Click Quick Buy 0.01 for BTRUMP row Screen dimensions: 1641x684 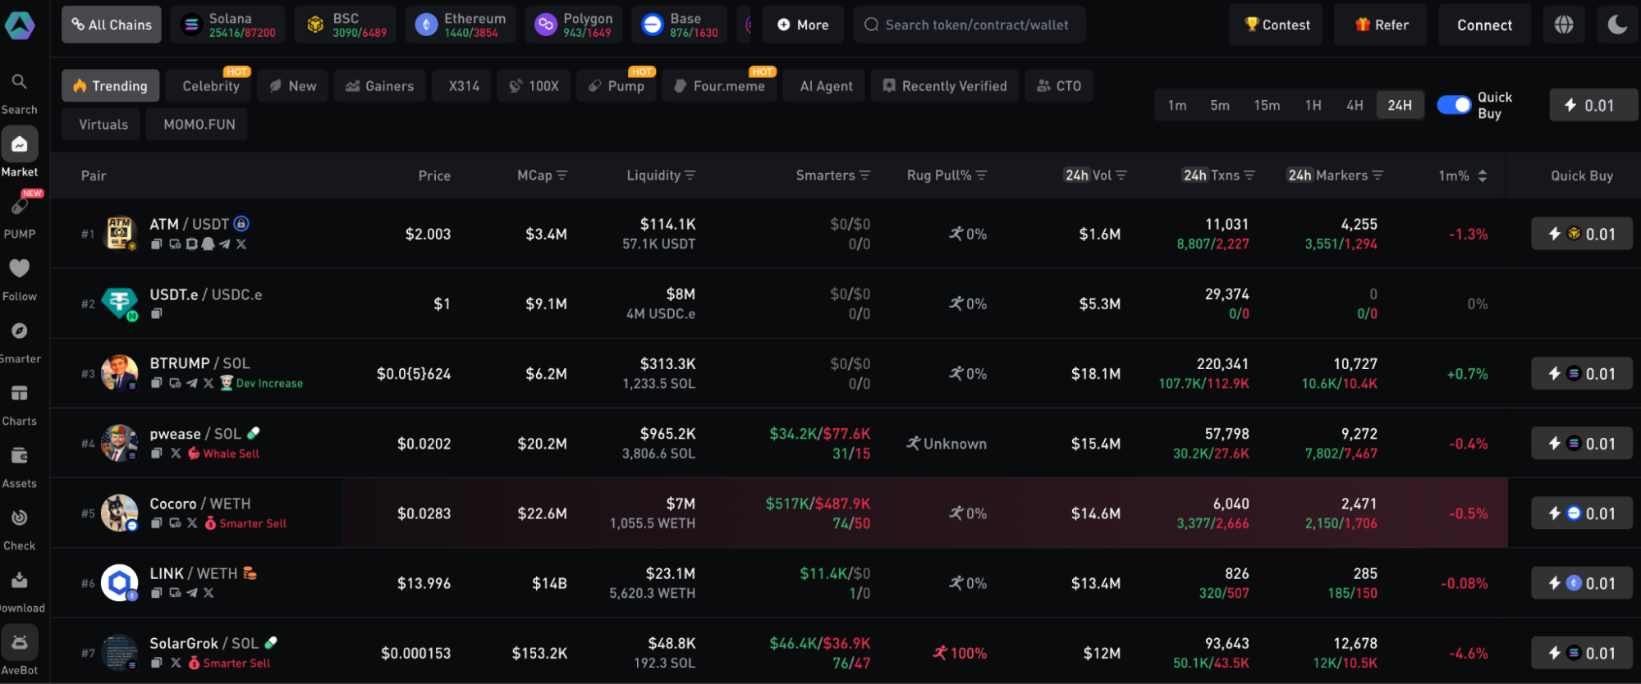(x=1581, y=374)
